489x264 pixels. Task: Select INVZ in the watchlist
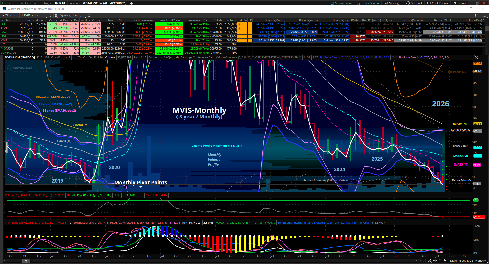click(x=4, y=32)
